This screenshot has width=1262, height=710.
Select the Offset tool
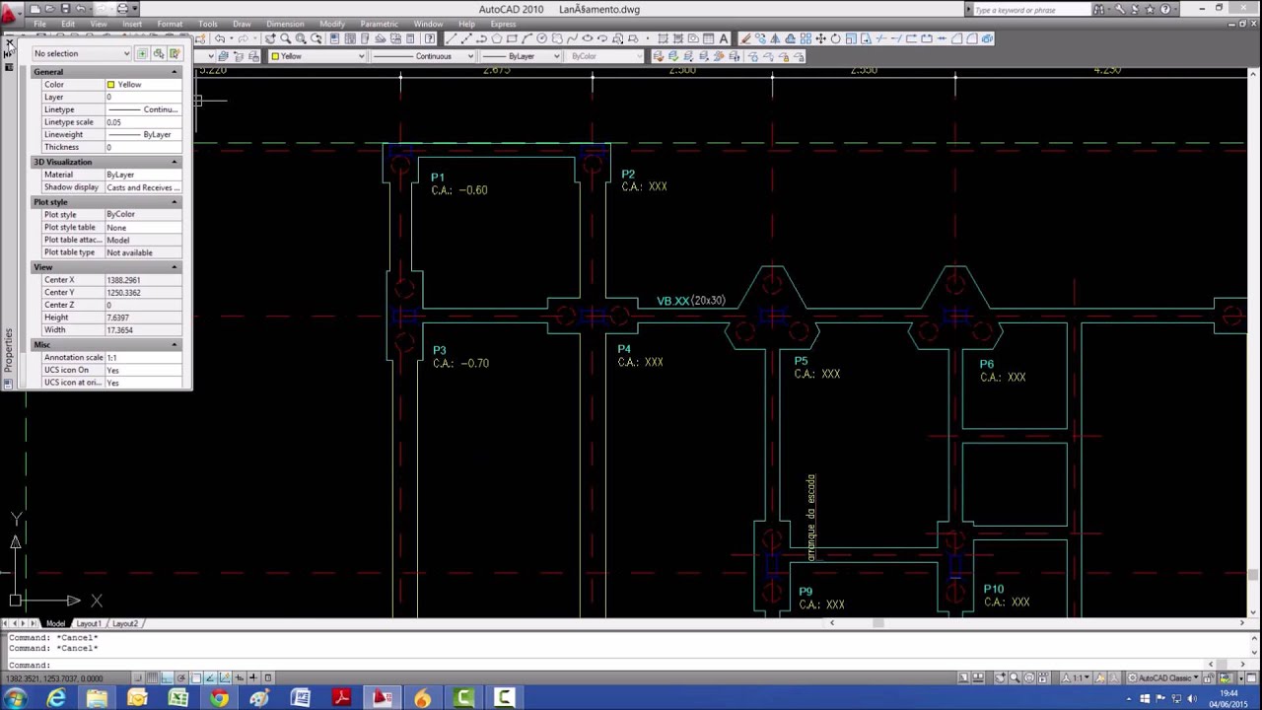tap(791, 38)
